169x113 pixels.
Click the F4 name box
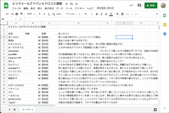pos(8,19)
